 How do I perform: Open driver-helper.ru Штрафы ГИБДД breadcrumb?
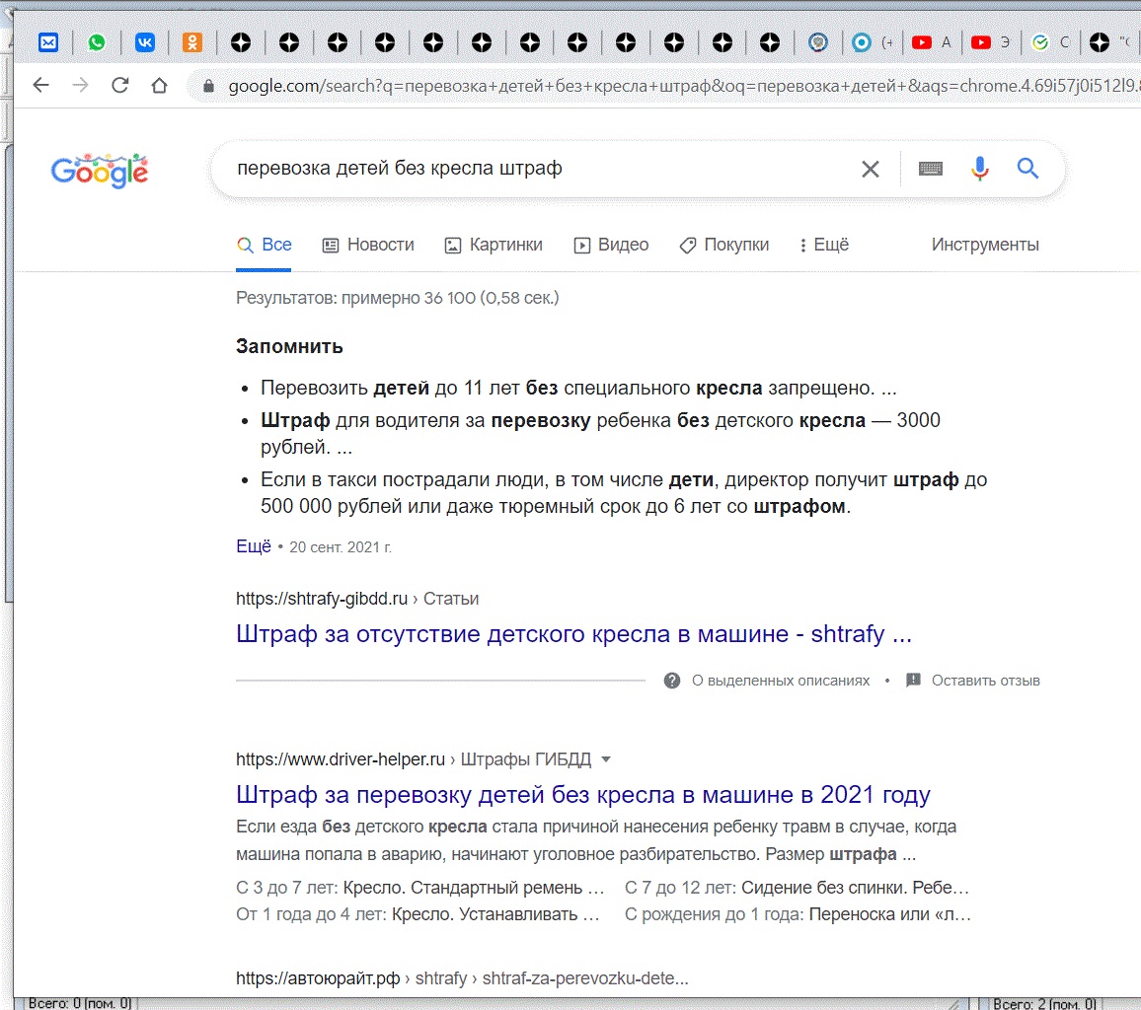[414, 759]
